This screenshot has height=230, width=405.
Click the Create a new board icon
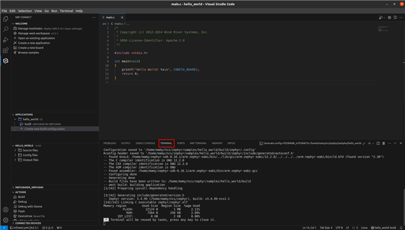click(x=15, y=48)
